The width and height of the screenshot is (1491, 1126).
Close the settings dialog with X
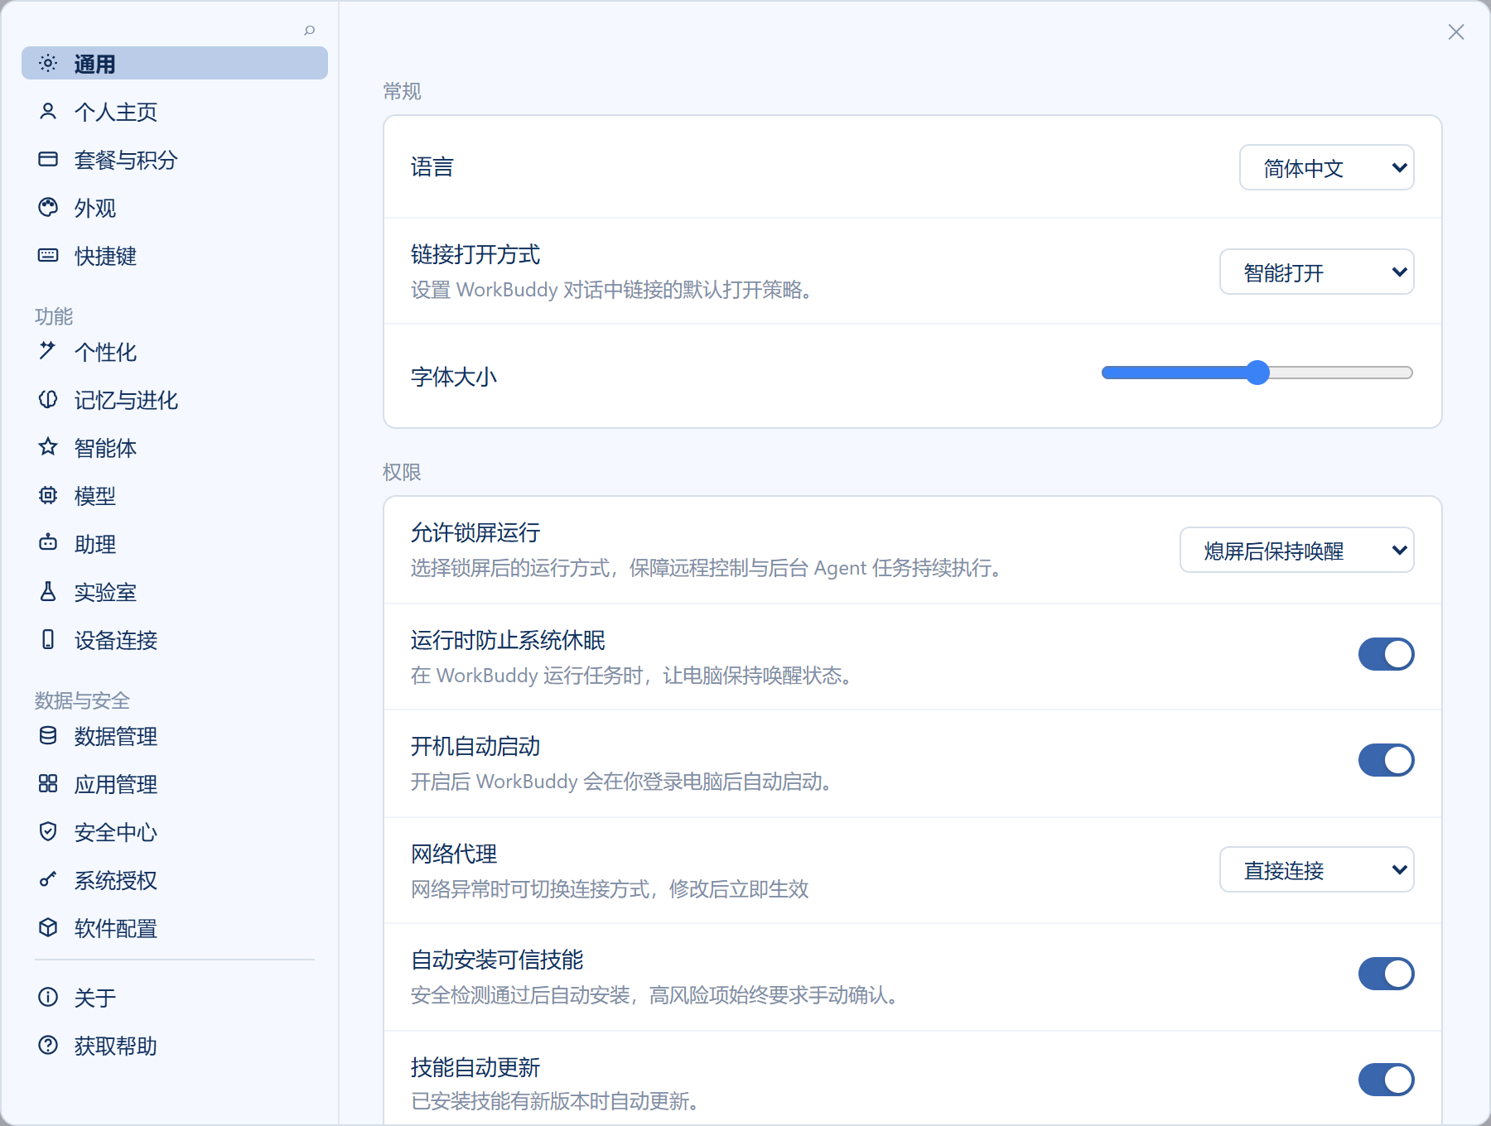pyautogui.click(x=1455, y=31)
